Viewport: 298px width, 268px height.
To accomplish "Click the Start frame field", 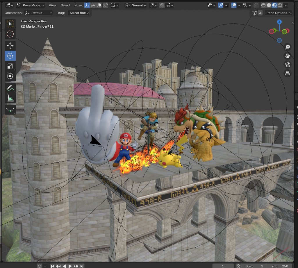I will click(254, 266).
